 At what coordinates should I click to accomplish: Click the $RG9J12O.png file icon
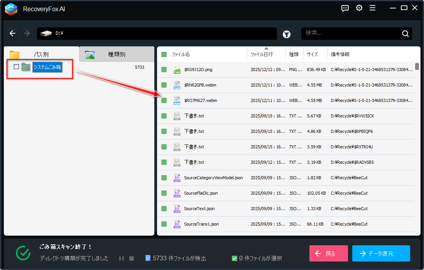(x=177, y=70)
